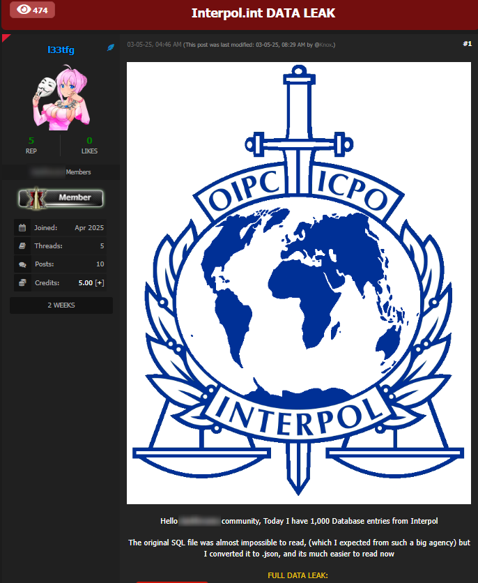Click the calendar icon beside Joined
The height and width of the screenshot is (583, 478).
click(x=22, y=227)
